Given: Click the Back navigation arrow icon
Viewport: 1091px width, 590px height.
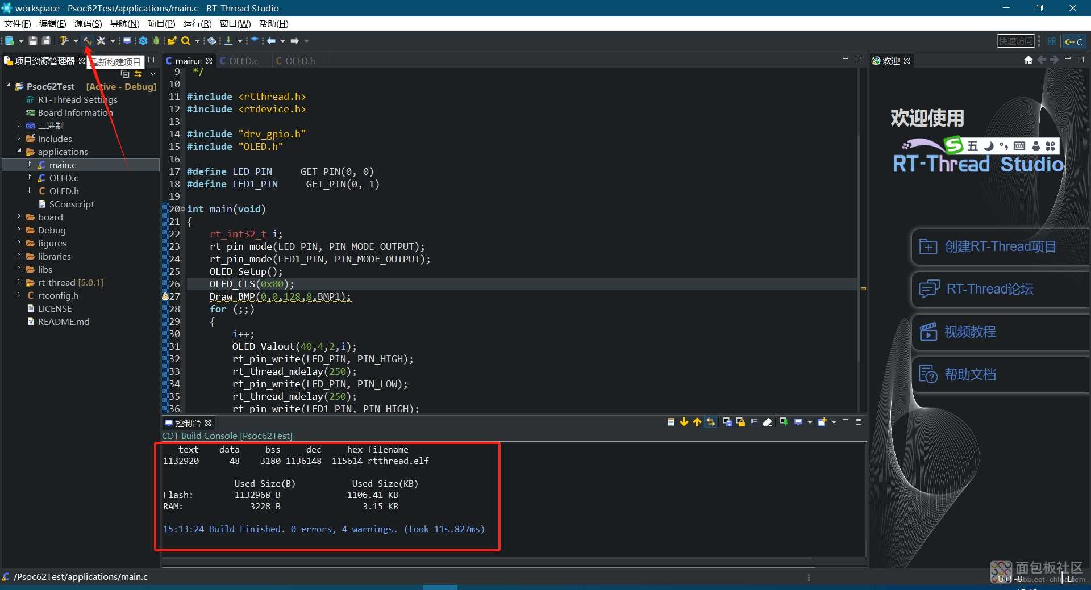Looking at the screenshot, I should [272, 41].
